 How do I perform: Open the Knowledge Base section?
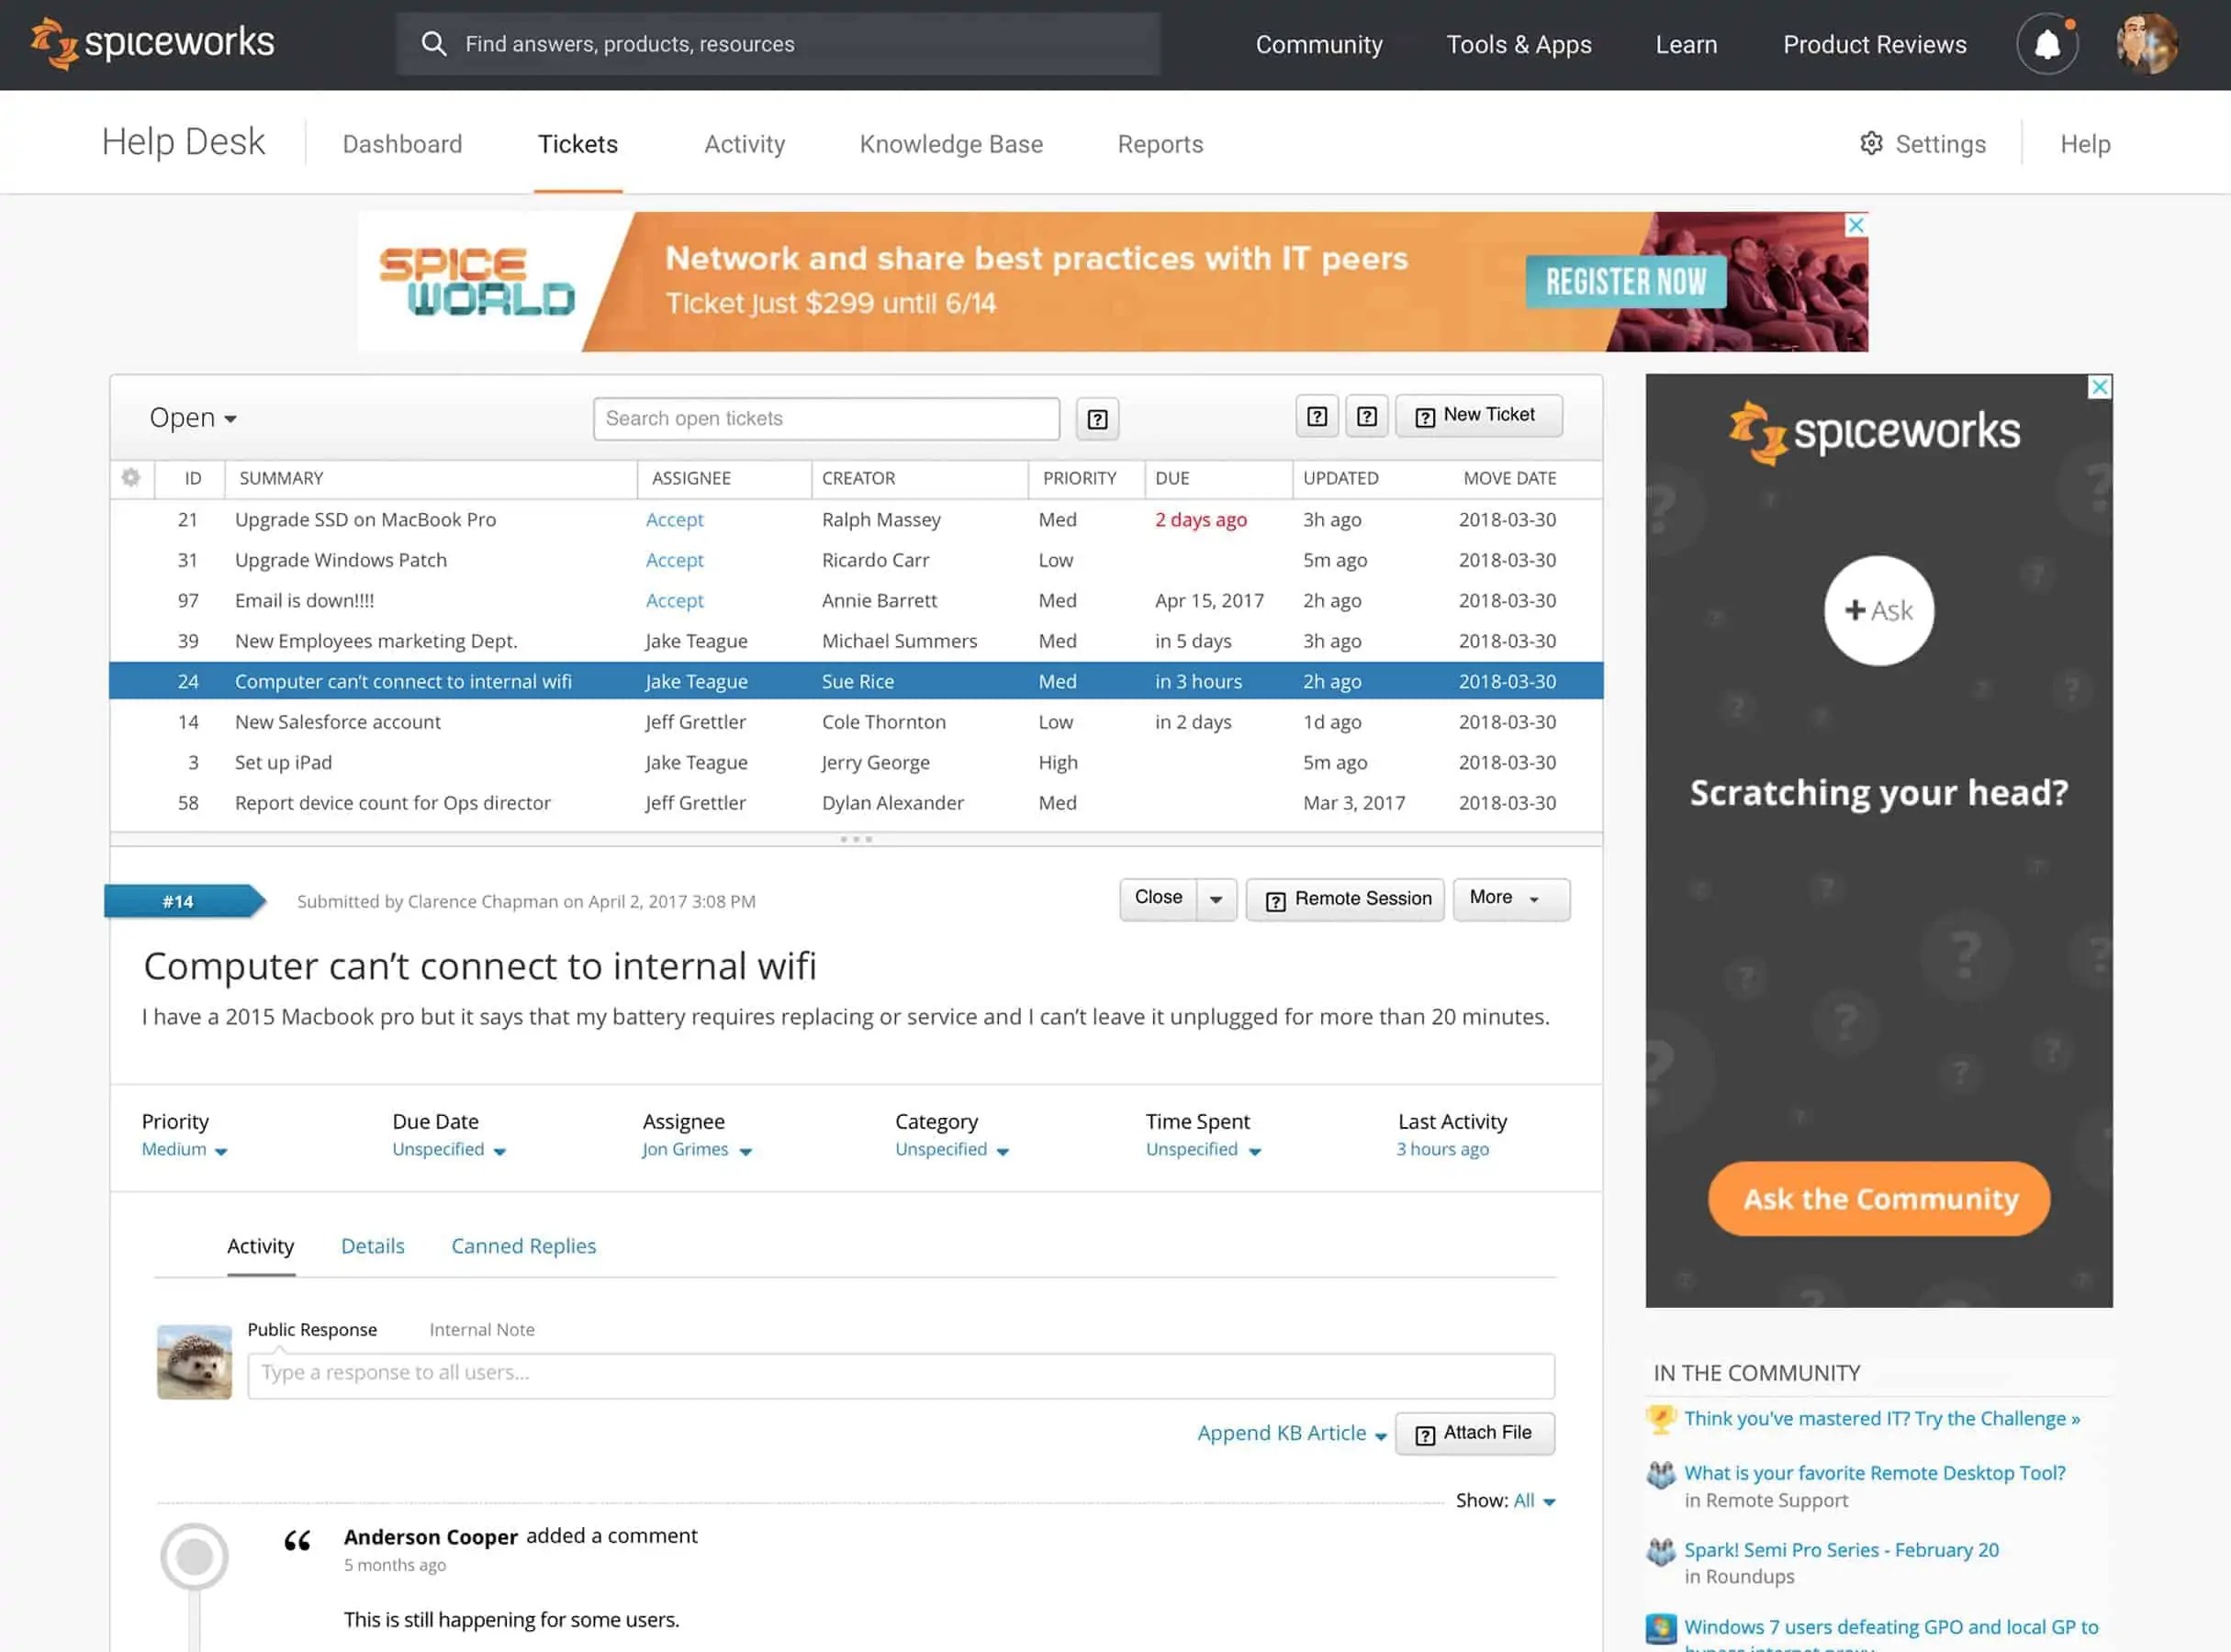coord(949,143)
